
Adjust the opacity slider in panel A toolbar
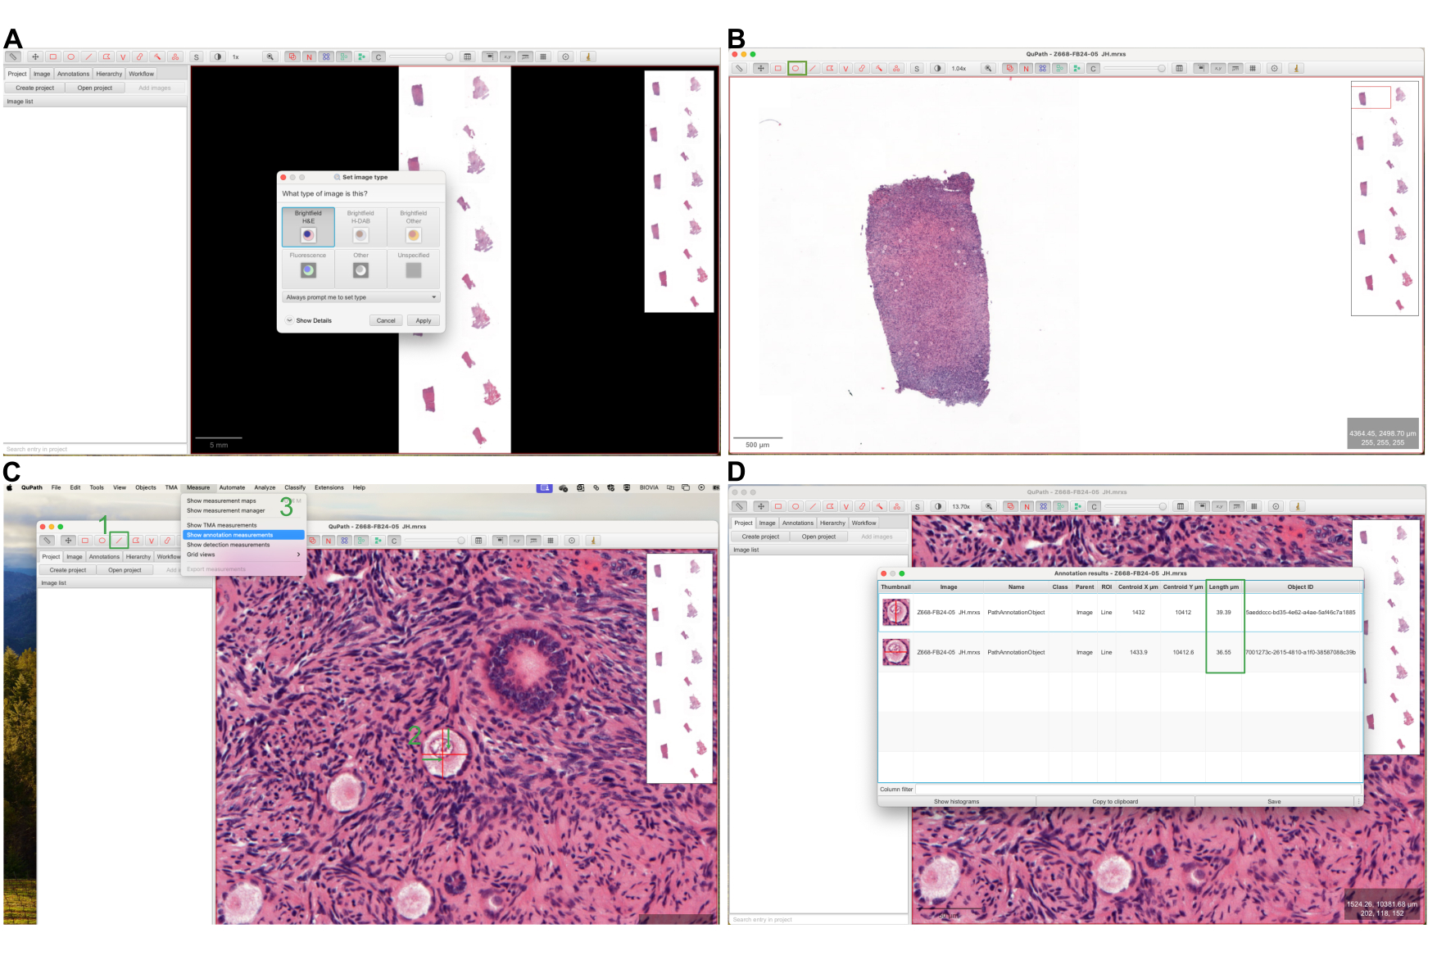421,57
